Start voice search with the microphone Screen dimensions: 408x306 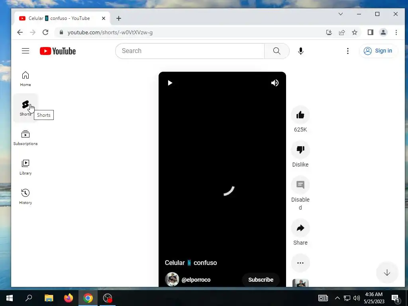pyautogui.click(x=301, y=51)
